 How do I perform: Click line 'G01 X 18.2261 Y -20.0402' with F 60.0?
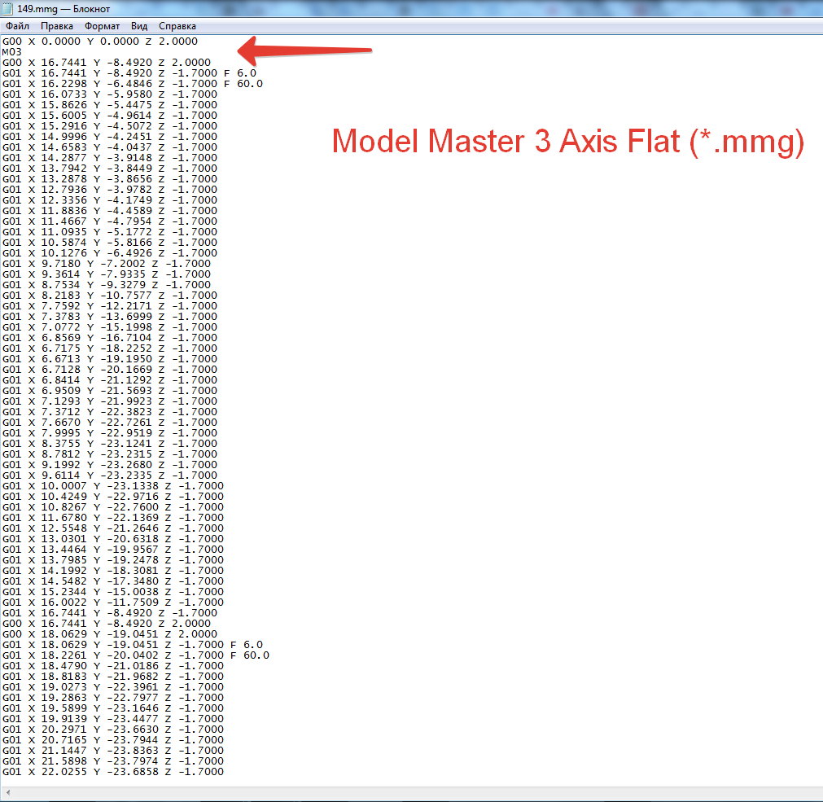135,655
